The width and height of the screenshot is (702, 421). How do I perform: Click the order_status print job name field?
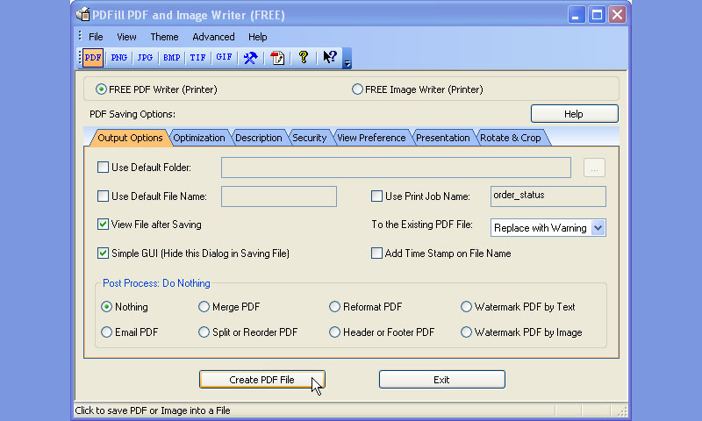coord(548,196)
